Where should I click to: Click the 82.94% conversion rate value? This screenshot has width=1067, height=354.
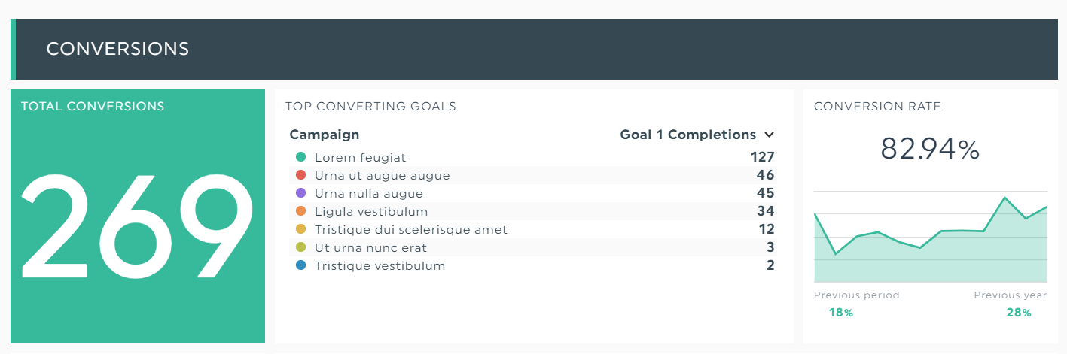pyautogui.click(x=930, y=149)
